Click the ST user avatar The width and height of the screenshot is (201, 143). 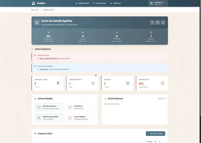coord(151,3)
